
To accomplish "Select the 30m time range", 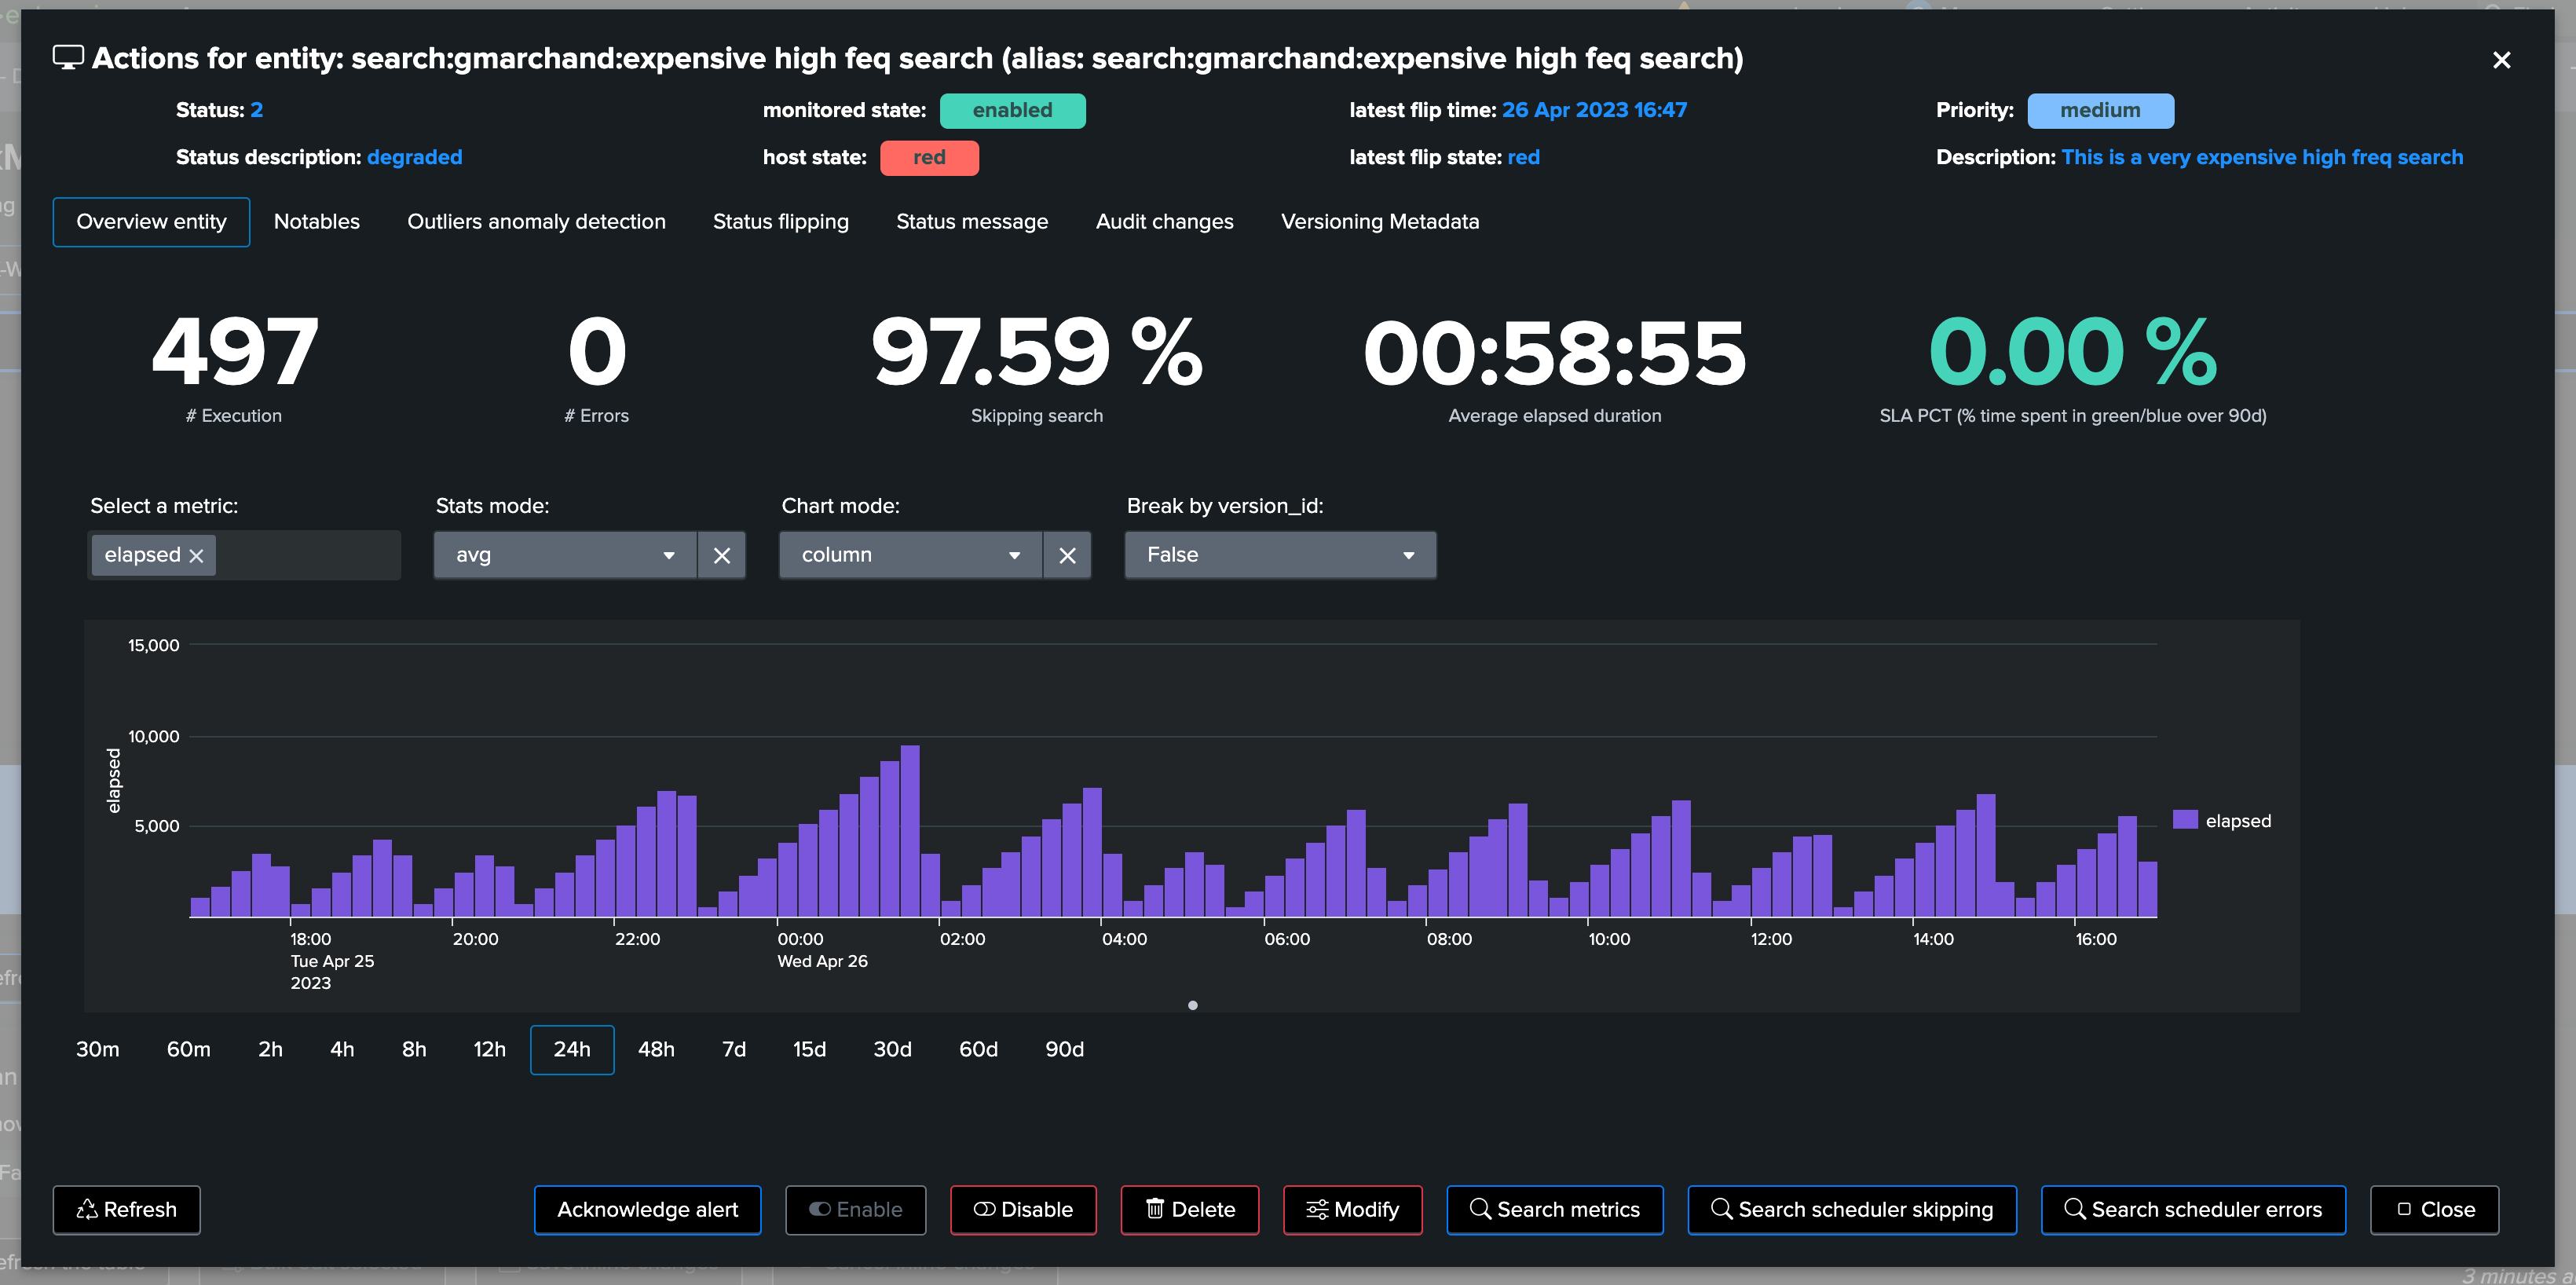I will pyautogui.click(x=98, y=1050).
